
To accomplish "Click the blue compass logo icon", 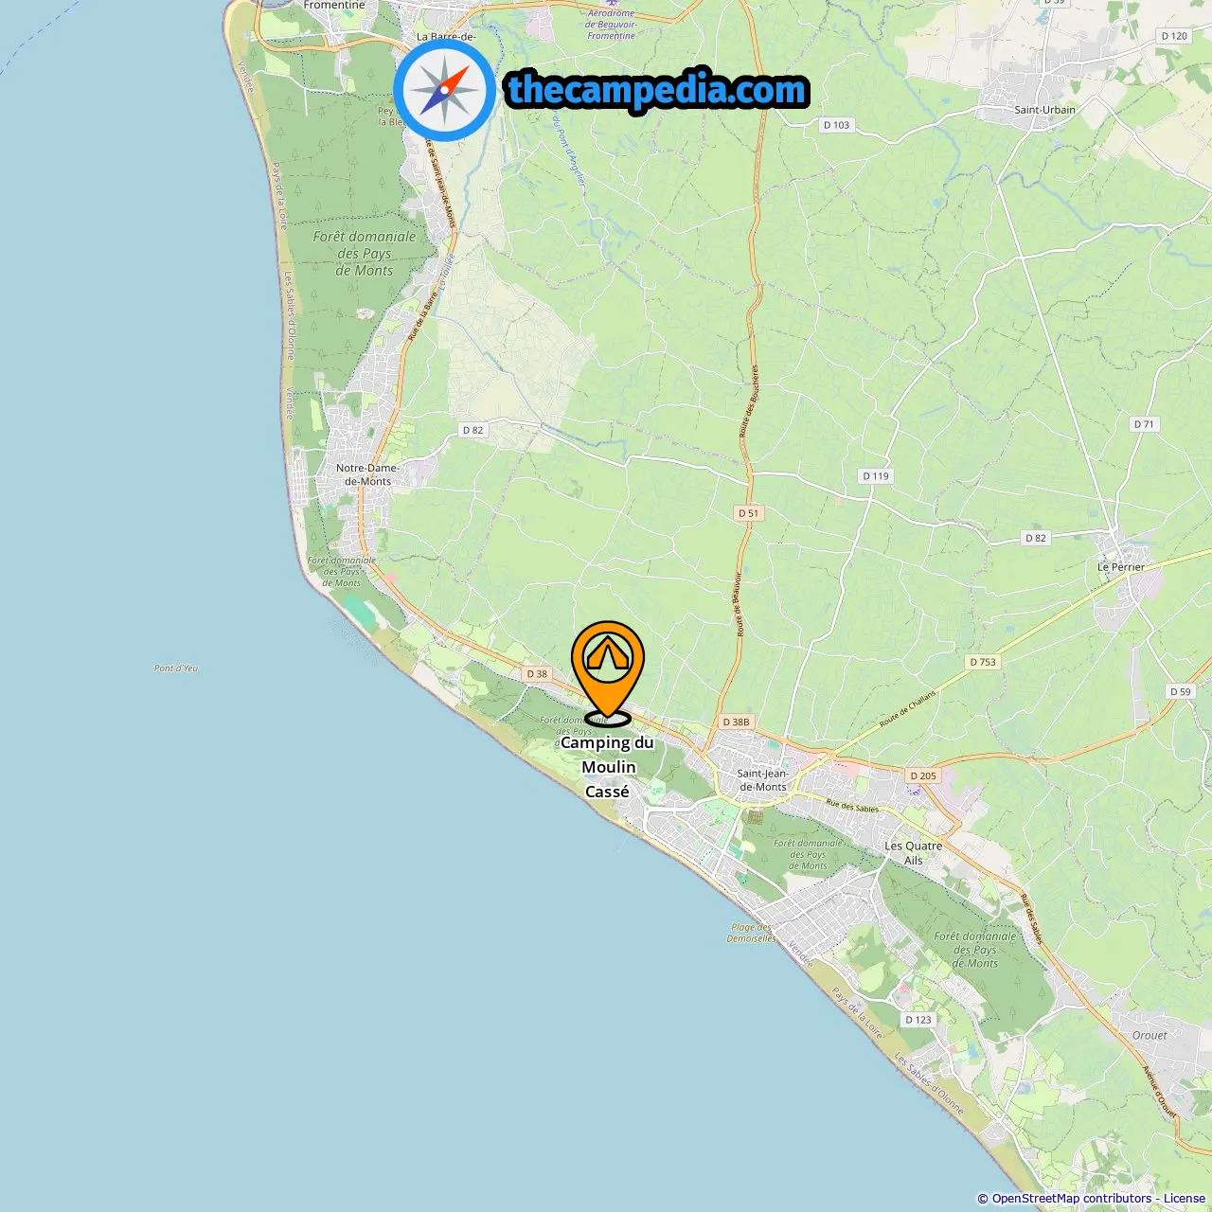I will coord(445,90).
